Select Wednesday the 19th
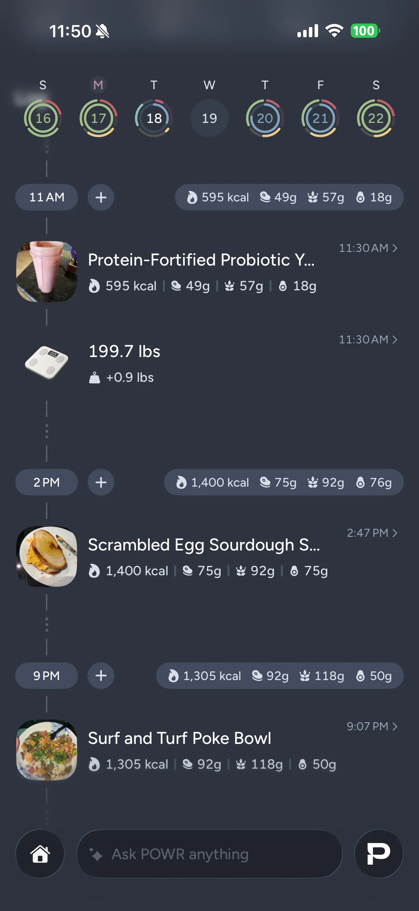The width and height of the screenshot is (419, 911). 209,118
